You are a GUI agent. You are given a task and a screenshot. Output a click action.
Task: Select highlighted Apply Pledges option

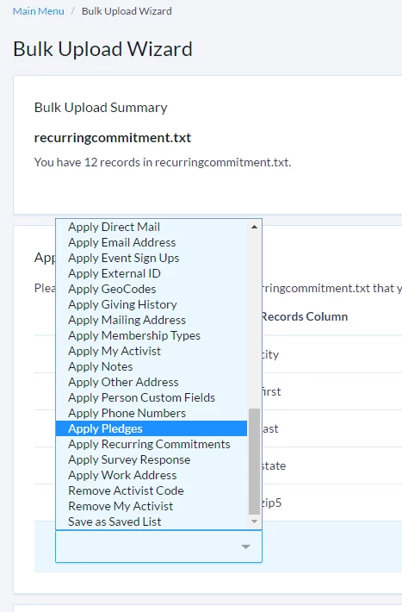coord(152,428)
